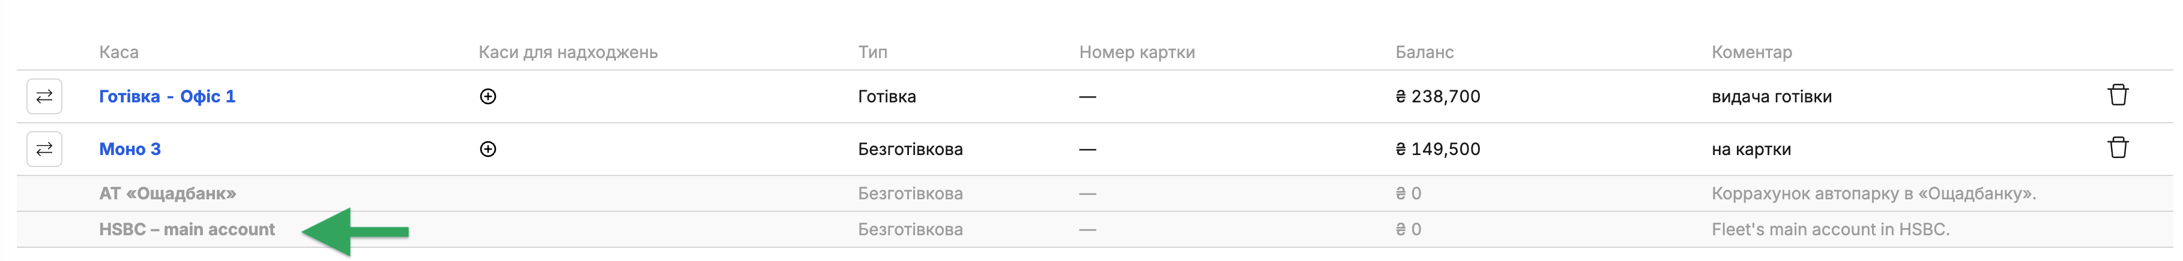Add income cash desk for Моно 3 row
Screen dimensions: 2183x261
coord(488,148)
